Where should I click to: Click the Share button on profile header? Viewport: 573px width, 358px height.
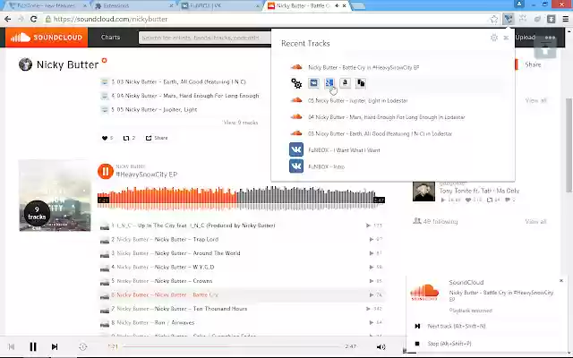point(533,64)
